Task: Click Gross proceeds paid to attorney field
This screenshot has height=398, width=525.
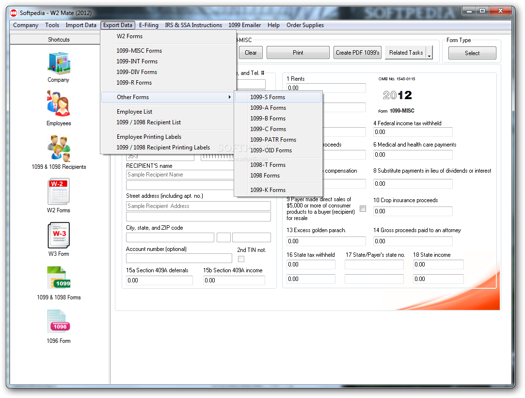Action: coord(413,241)
